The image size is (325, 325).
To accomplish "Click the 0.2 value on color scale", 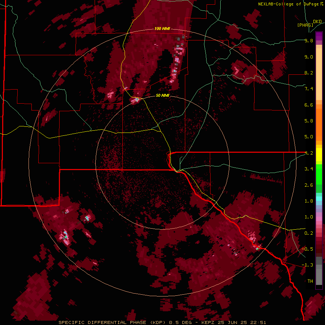I will click(x=309, y=233).
